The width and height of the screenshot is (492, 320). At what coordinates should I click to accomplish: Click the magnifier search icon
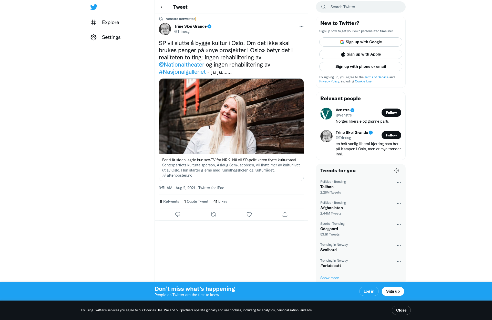pos(323,7)
